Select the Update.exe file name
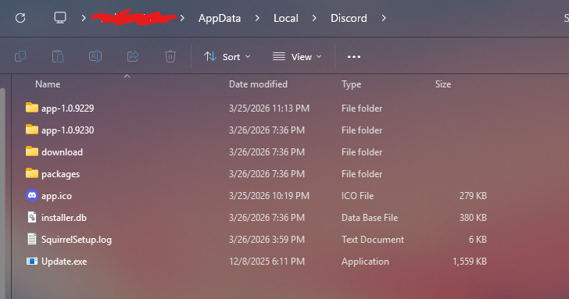Viewport: 569px width, 299px height. tap(64, 262)
